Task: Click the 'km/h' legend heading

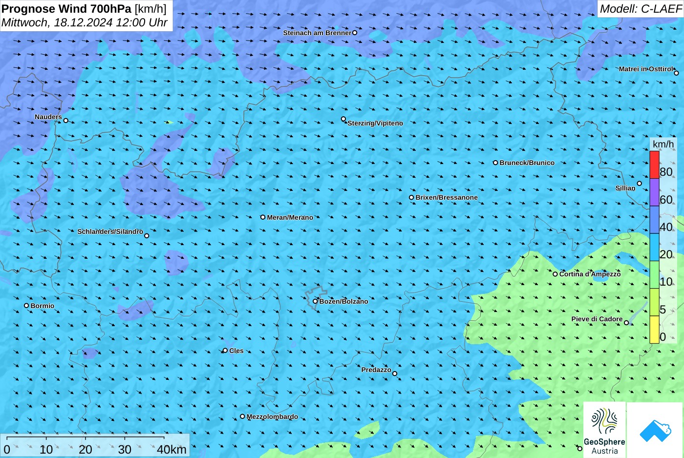Action: pyautogui.click(x=663, y=144)
